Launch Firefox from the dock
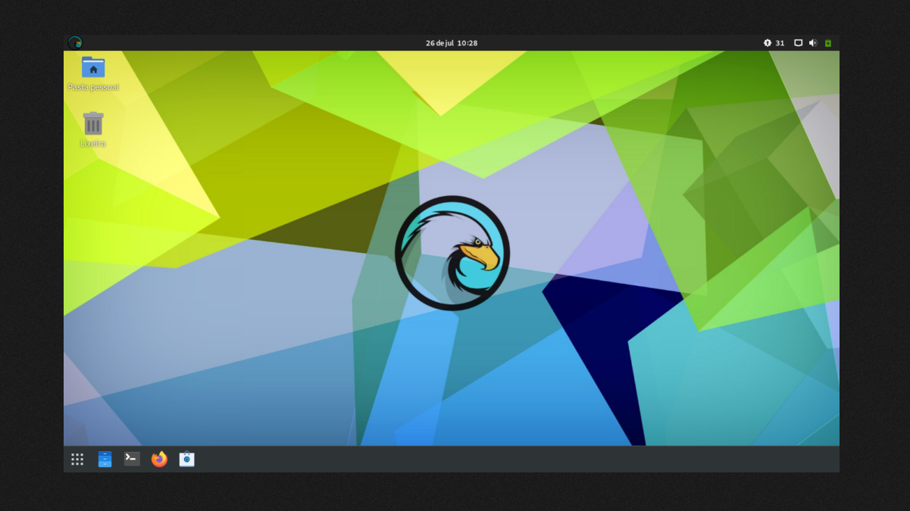Screen dimensions: 910x511 coord(159,460)
